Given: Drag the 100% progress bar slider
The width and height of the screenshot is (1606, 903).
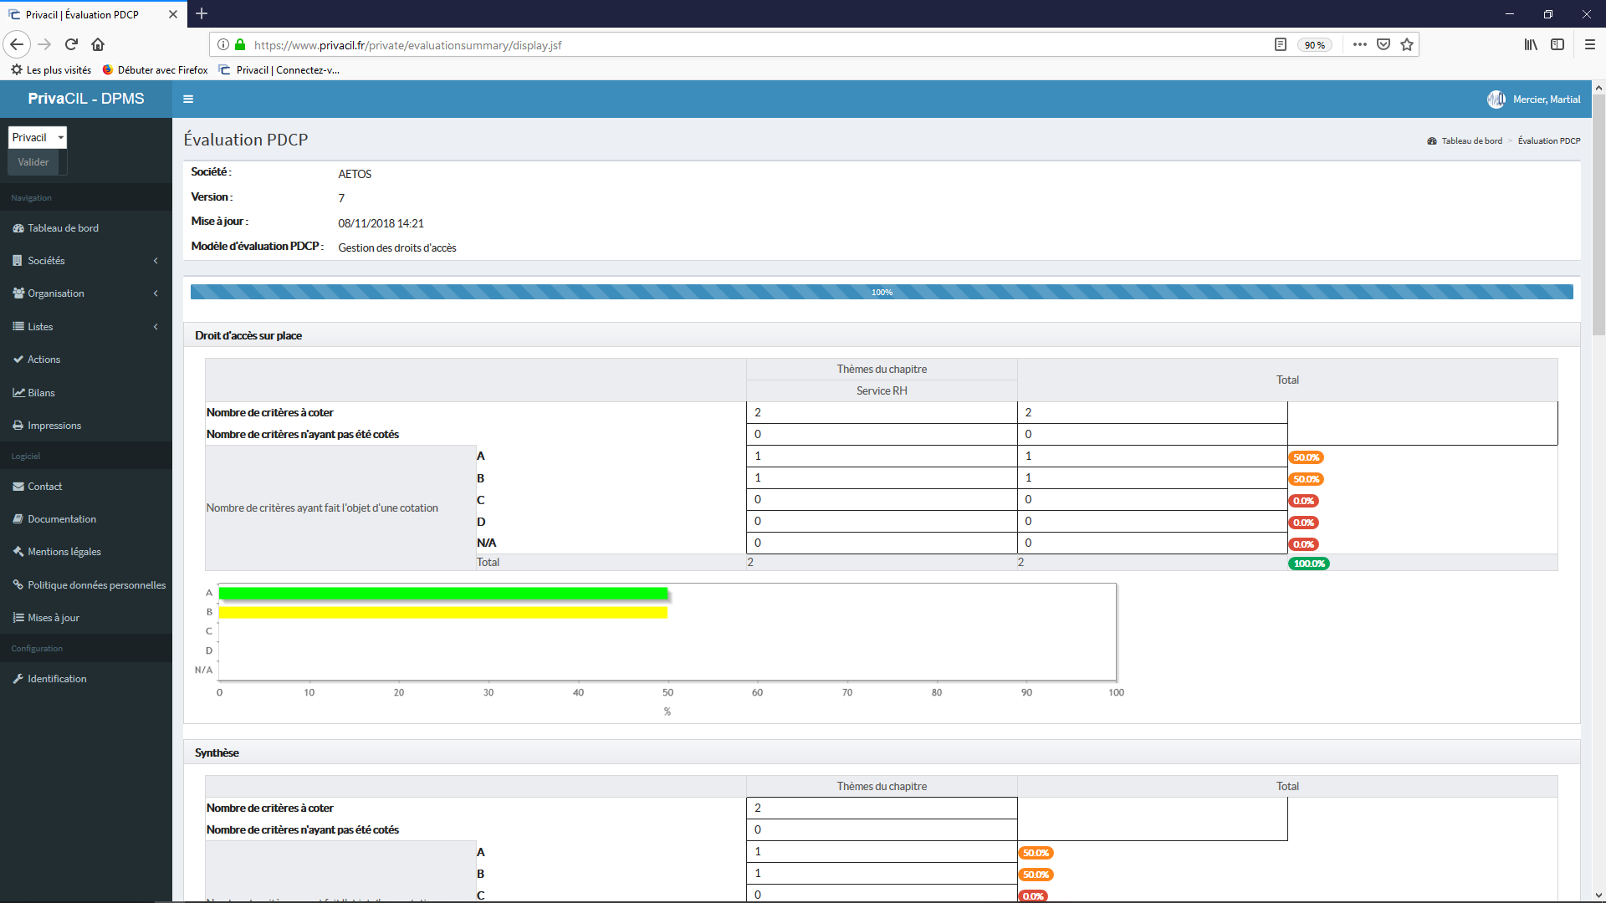Looking at the screenshot, I should tap(882, 291).
